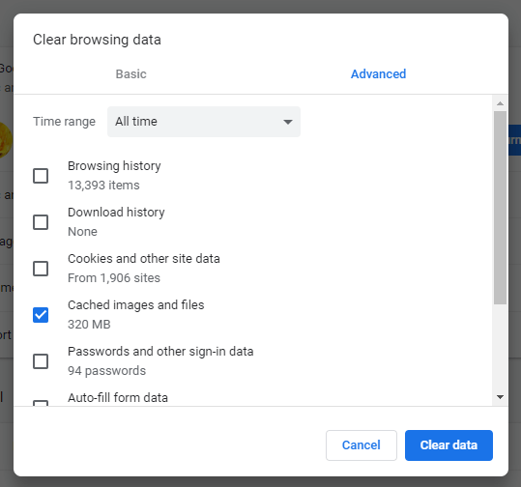The height and width of the screenshot is (487, 521).
Task: Click the 'Cached images and files' label
Action: point(136,305)
